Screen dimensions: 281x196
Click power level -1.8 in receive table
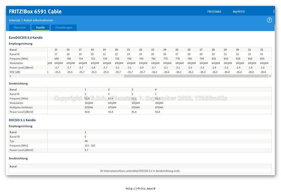(x=250, y=68)
